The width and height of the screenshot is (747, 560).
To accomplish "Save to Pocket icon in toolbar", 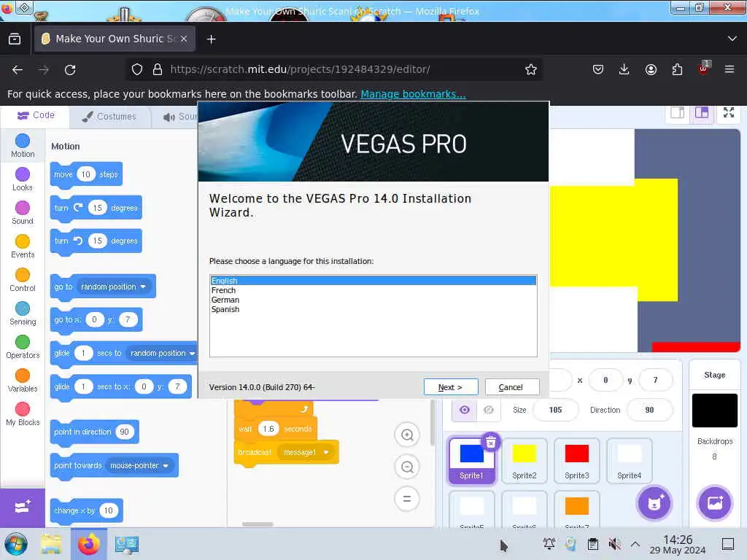I will pyautogui.click(x=598, y=69).
